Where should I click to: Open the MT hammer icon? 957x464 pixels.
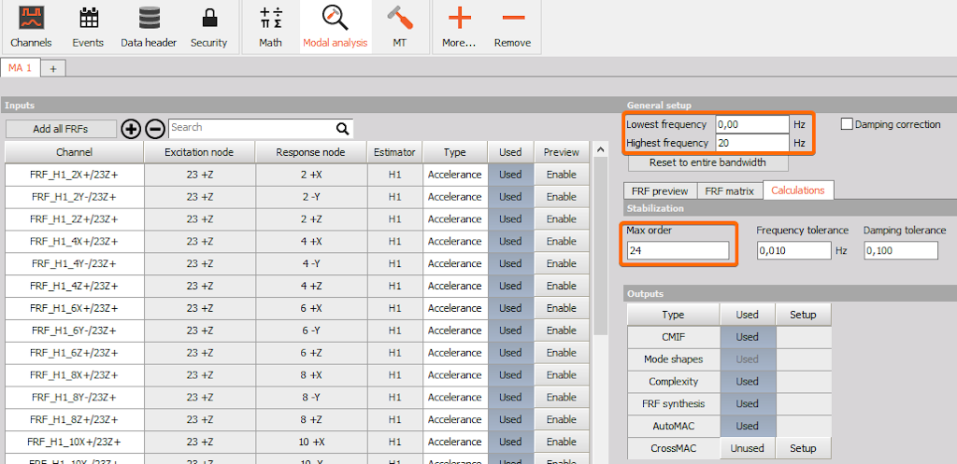tap(399, 25)
